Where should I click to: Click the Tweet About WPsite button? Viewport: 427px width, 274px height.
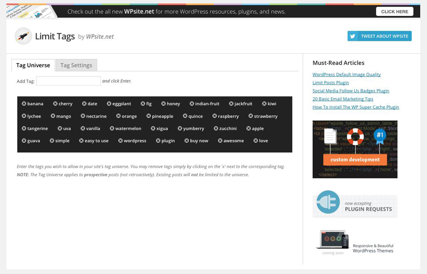click(x=380, y=36)
